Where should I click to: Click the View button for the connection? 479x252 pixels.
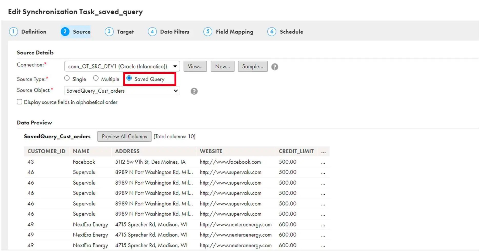[x=195, y=66]
